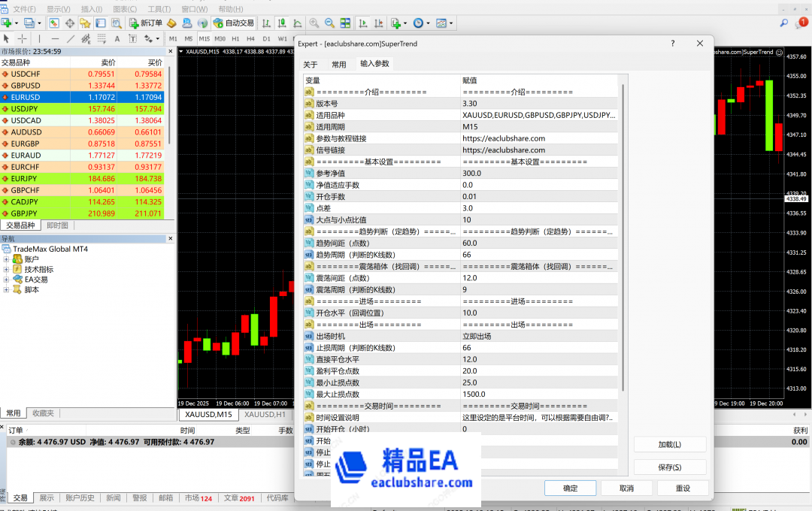Screen dimensions: 812x511
Task: Toggle the 自动交易 auto trading button
Action: tap(233, 23)
